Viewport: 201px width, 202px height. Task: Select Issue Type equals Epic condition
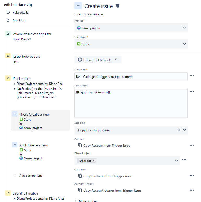click(26, 59)
